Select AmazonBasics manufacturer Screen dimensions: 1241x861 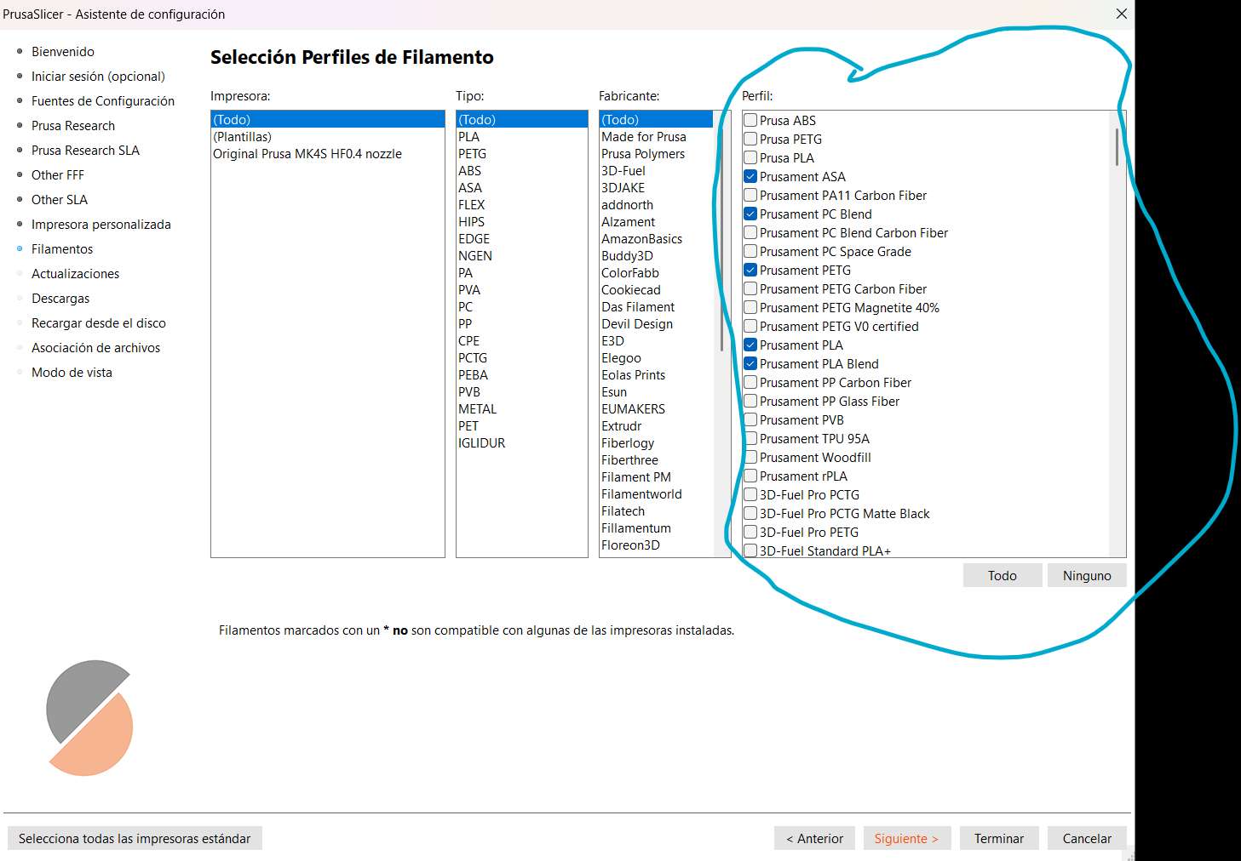click(x=657, y=239)
